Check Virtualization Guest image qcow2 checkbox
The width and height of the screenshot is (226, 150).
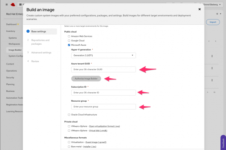69,142
